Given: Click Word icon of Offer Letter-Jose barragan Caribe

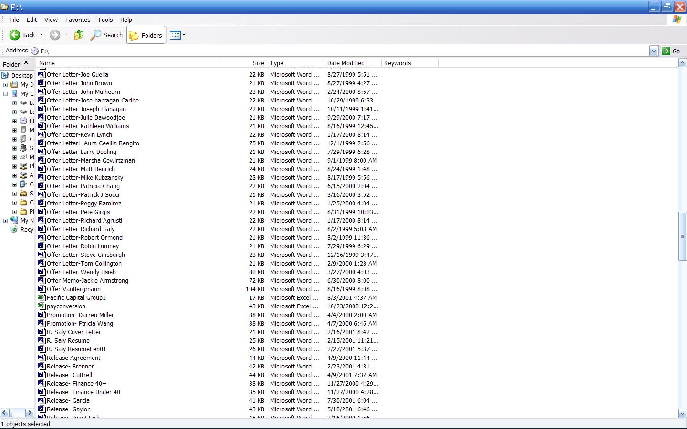Looking at the screenshot, I should pyautogui.click(x=42, y=100).
